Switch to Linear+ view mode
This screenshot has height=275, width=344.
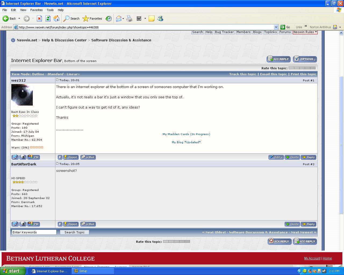click(73, 74)
